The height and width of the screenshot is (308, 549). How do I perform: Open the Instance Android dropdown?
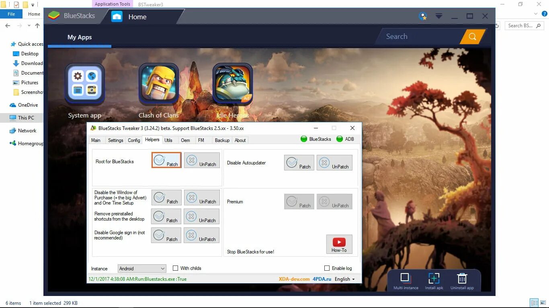click(142, 268)
